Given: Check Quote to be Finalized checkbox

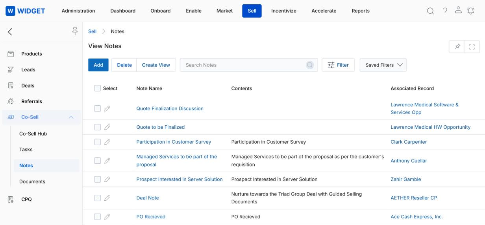Looking at the screenshot, I should [98, 127].
